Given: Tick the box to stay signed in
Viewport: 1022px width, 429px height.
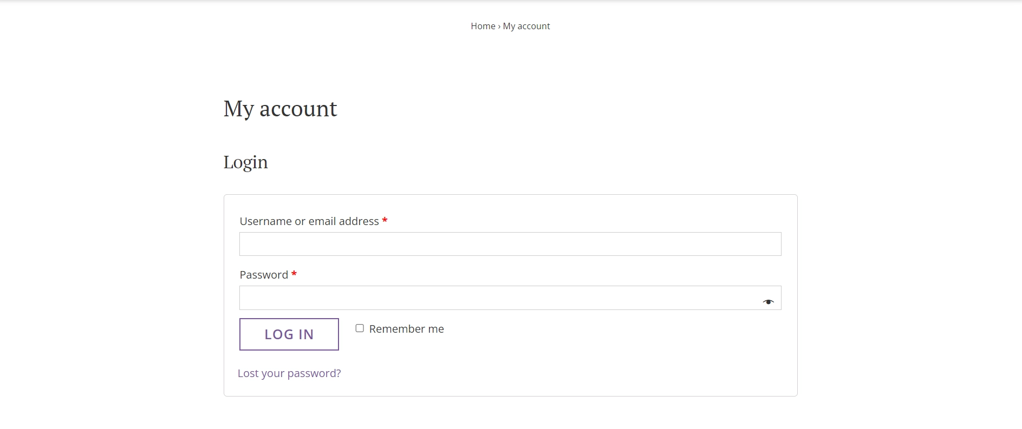Looking at the screenshot, I should [360, 328].
